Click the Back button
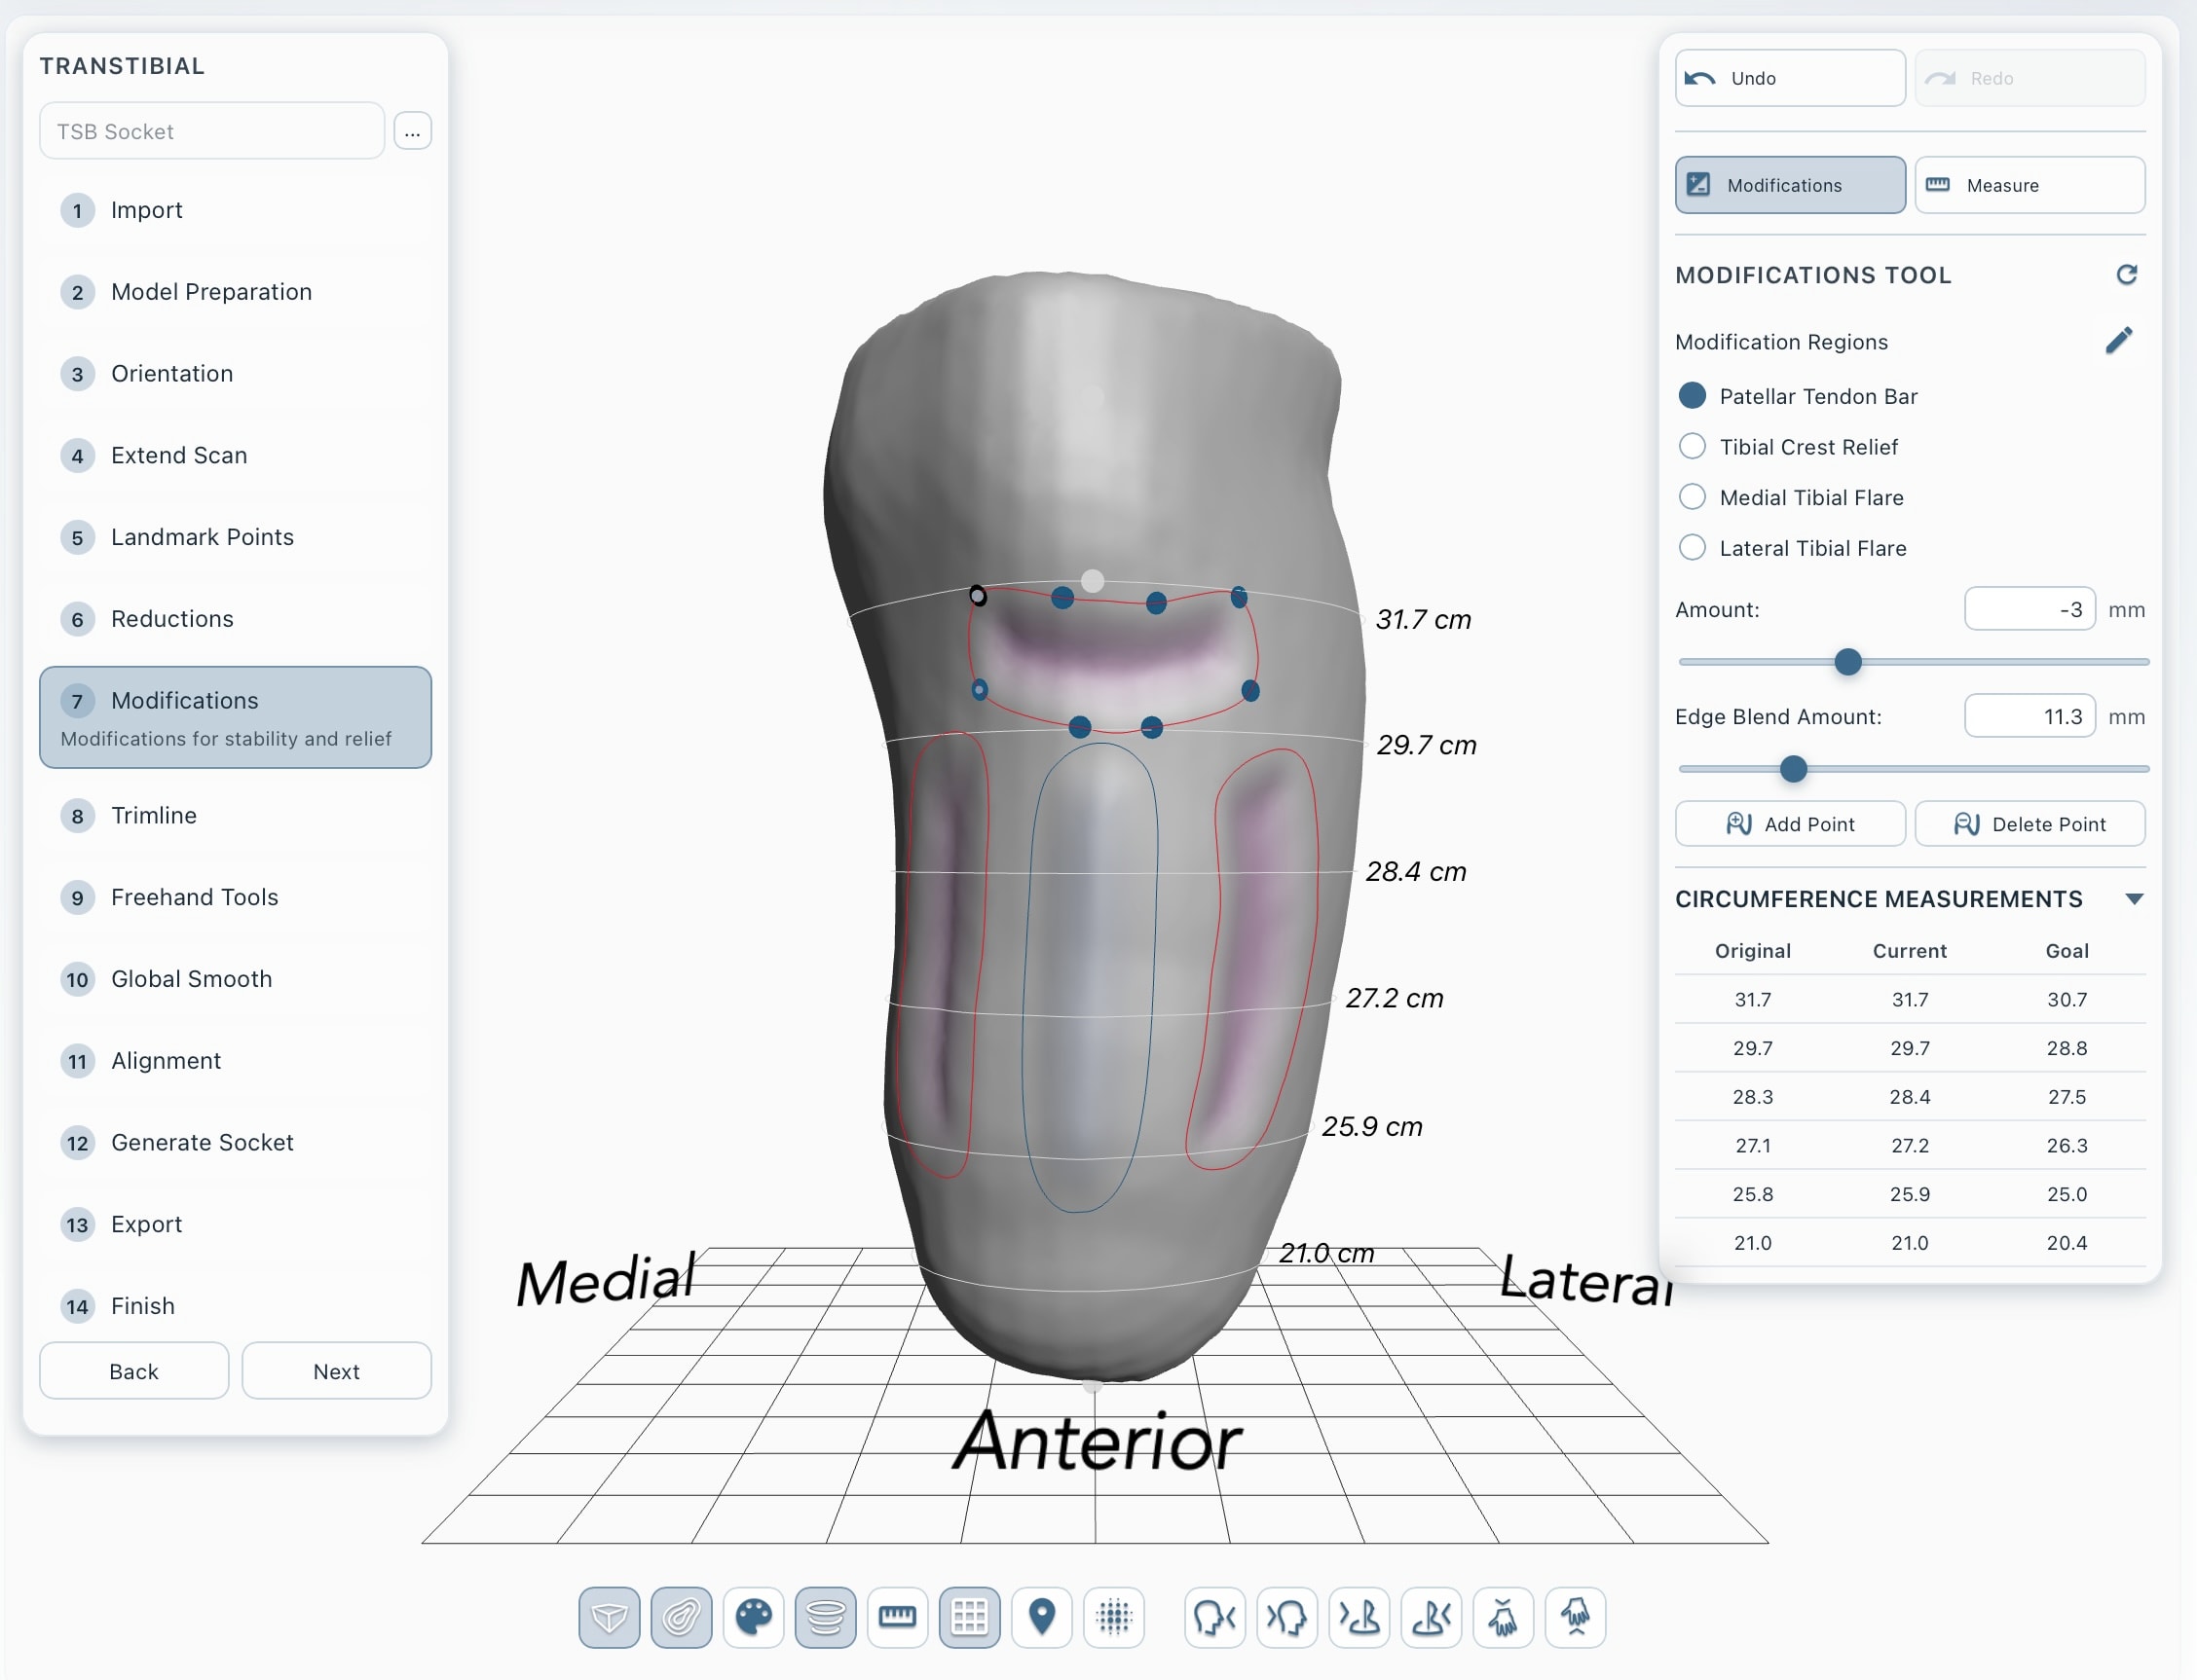Image resolution: width=2197 pixels, height=1680 pixels. (134, 1371)
